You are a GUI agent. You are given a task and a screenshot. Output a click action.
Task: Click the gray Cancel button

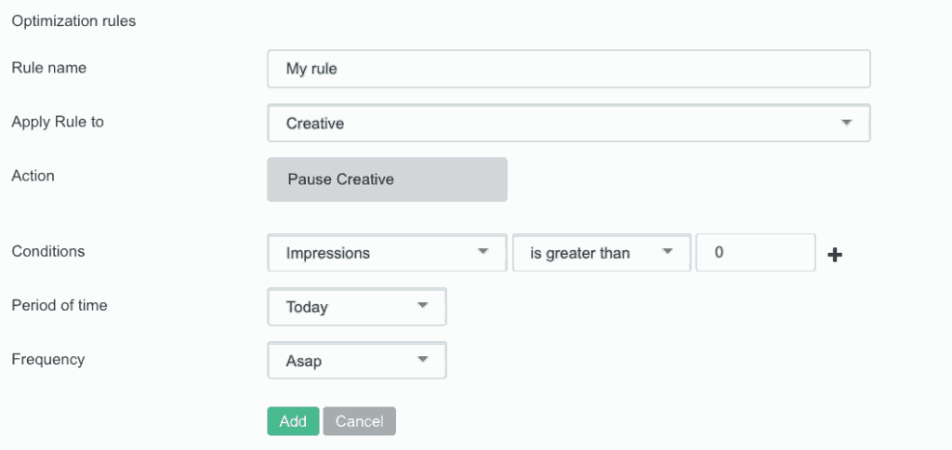coord(359,421)
